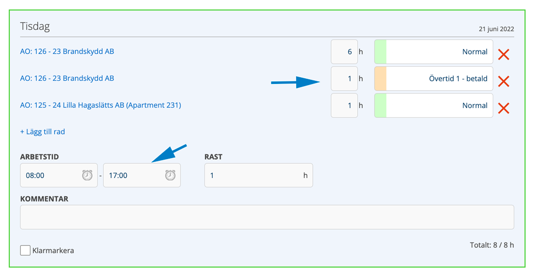This screenshot has width=534, height=275.
Task: Expand the Övertid 1 - betald time type dropdown
Action: click(433, 79)
